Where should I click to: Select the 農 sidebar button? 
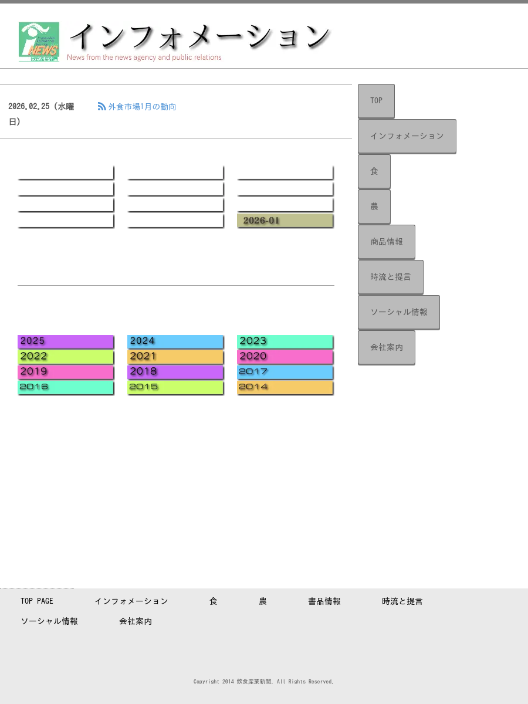point(374,207)
